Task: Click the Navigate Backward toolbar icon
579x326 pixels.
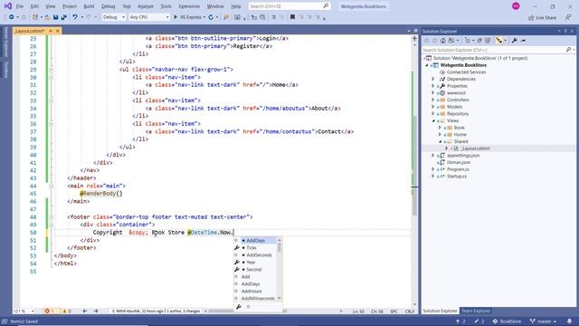Action: (12, 17)
